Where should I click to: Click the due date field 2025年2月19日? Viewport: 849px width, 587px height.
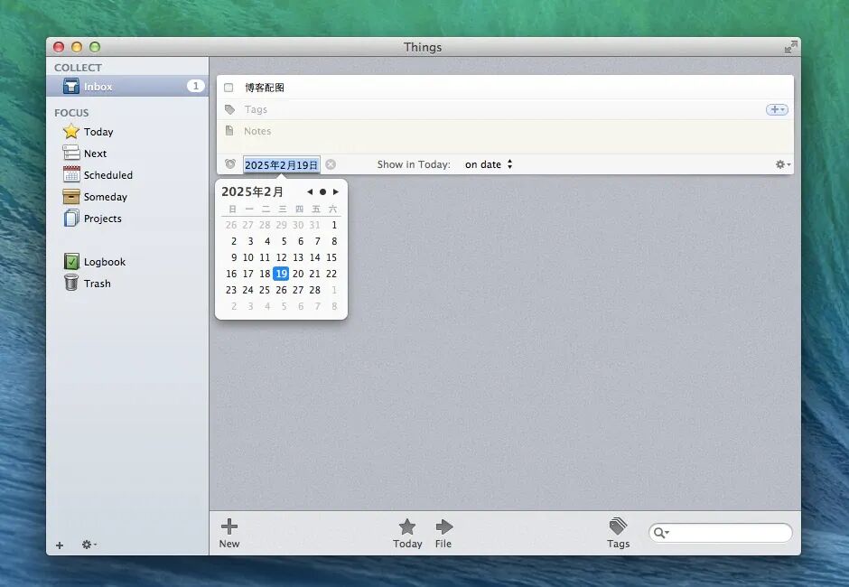click(282, 164)
